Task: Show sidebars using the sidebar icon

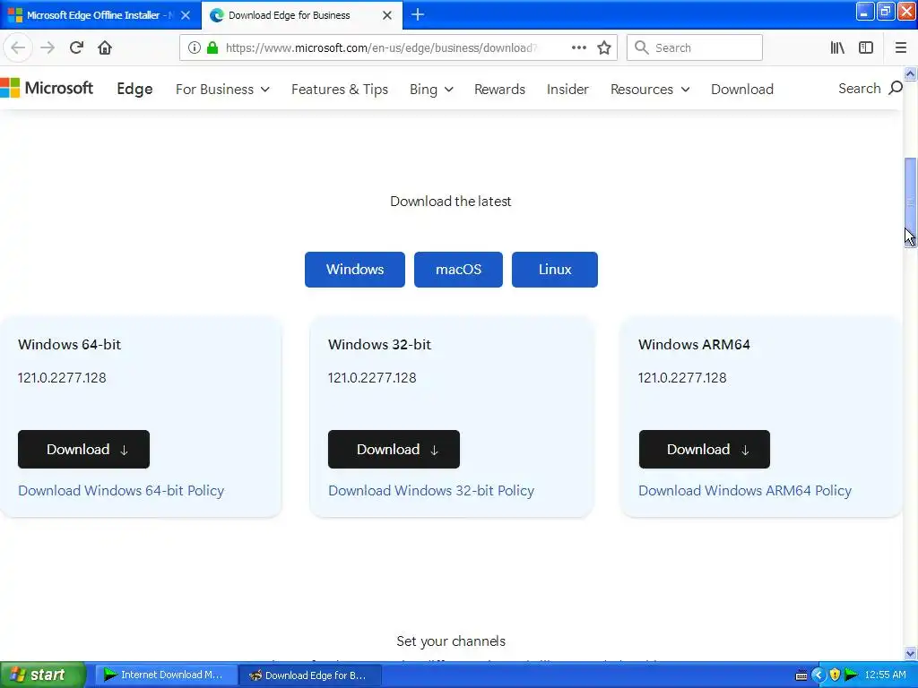Action: pos(866,47)
